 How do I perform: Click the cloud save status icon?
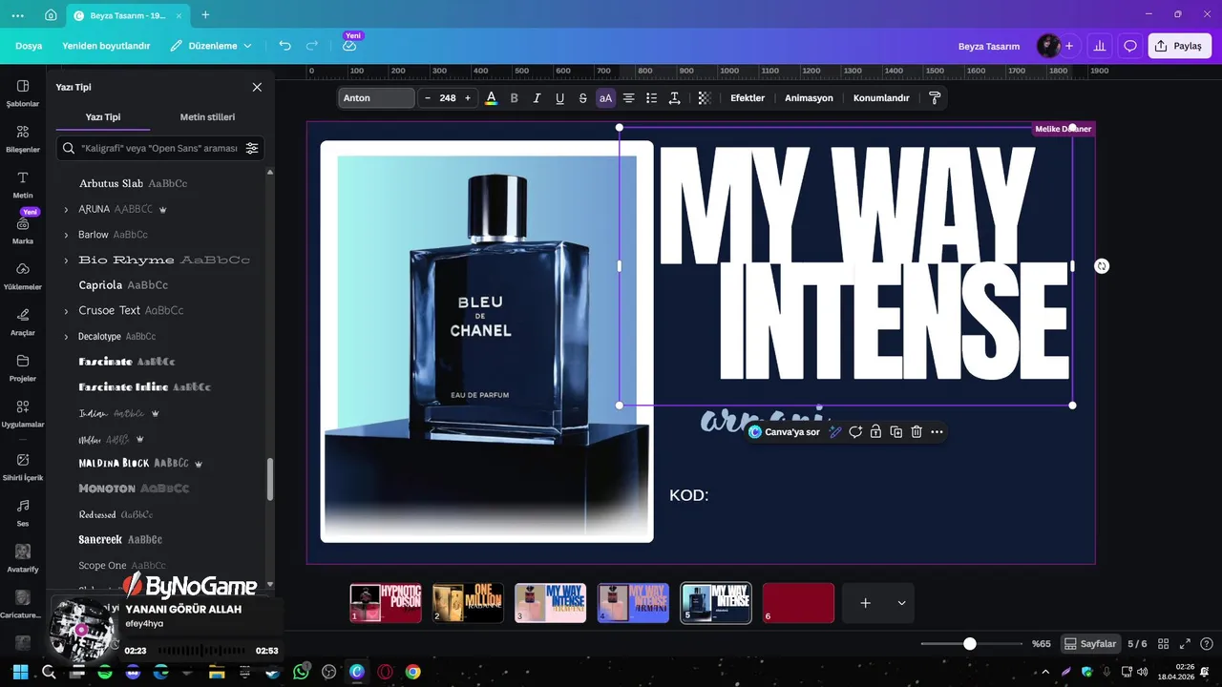click(349, 46)
